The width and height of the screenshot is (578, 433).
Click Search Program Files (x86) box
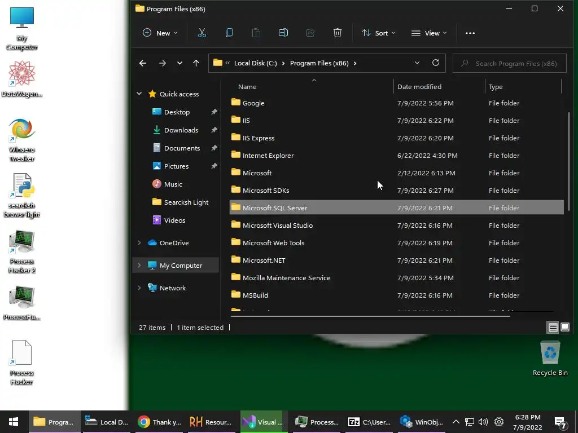510,63
